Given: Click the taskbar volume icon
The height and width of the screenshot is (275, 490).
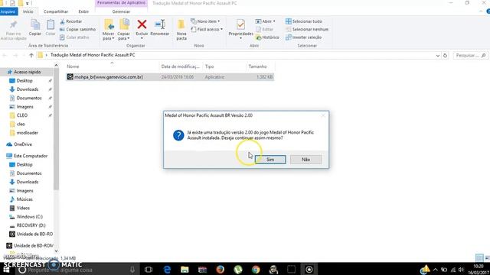Looking at the screenshot, I should point(461,270).
